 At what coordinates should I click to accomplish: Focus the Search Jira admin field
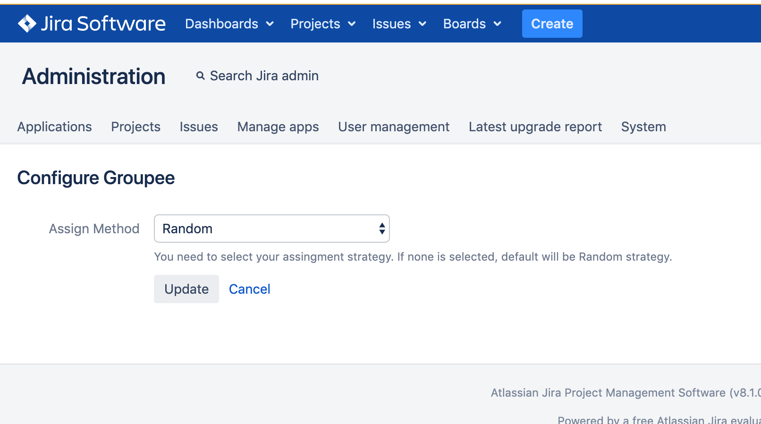click(264, 76)
